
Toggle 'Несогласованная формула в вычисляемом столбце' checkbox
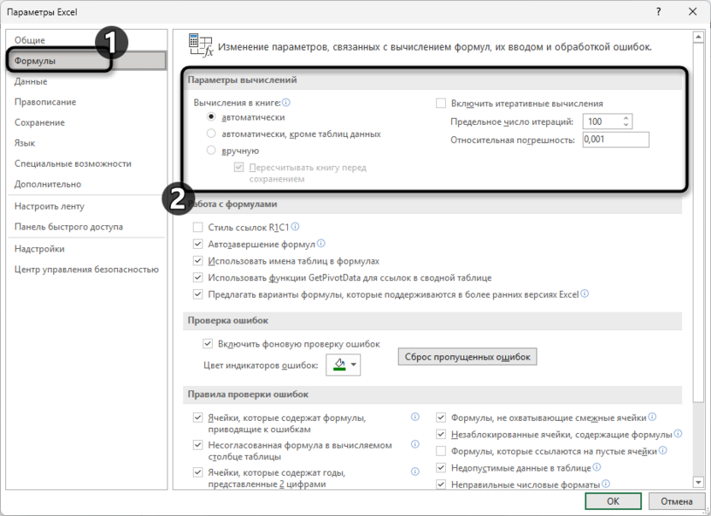coord(197,445)
